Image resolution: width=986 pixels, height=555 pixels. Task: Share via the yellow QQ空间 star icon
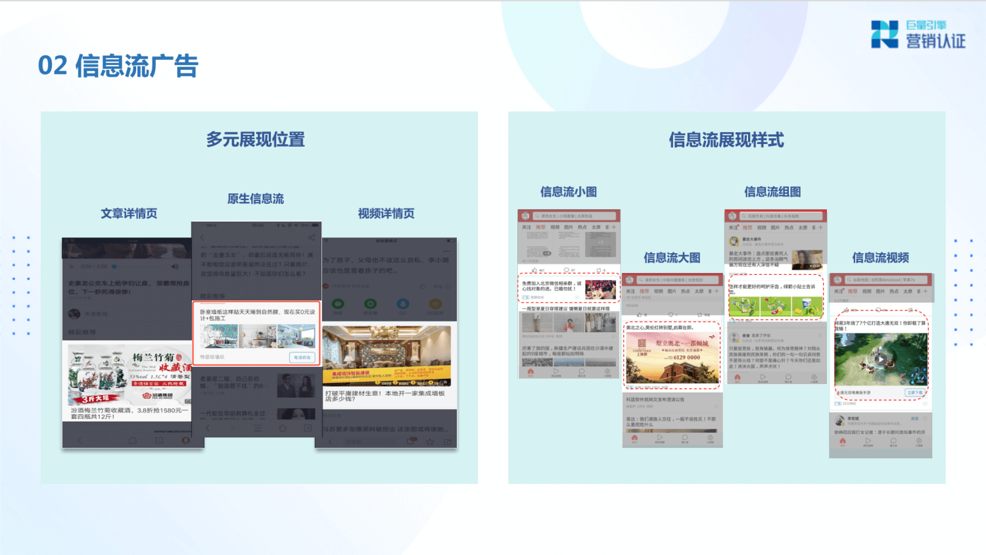[435, 304]
